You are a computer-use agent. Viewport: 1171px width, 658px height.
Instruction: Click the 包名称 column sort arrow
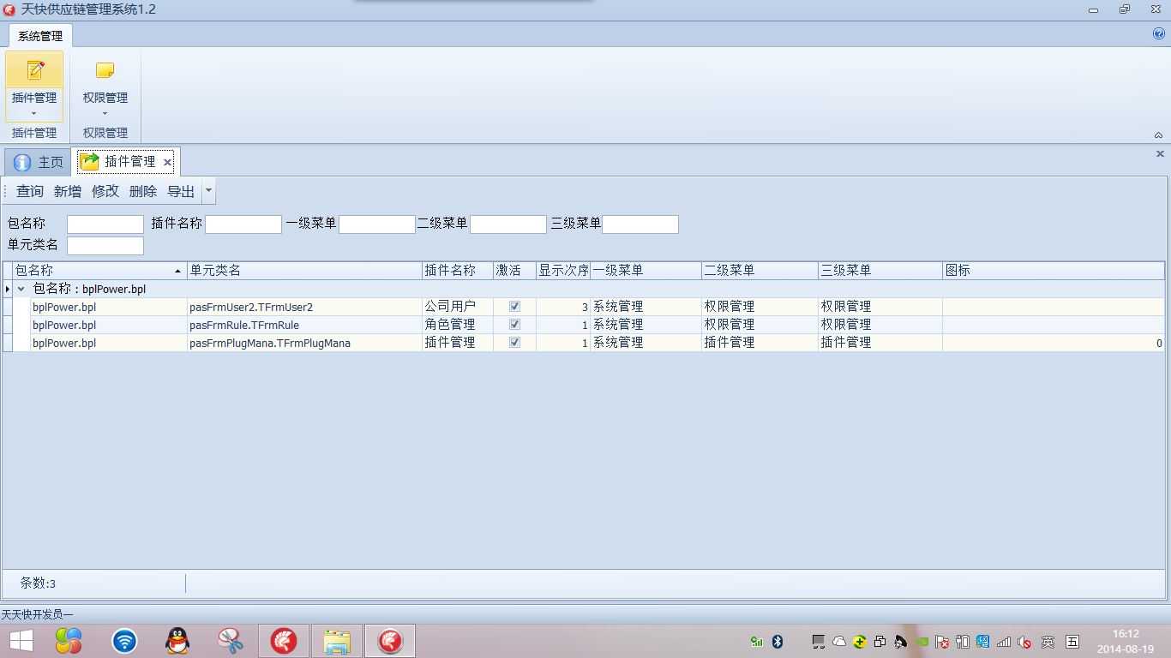(177, 271)
